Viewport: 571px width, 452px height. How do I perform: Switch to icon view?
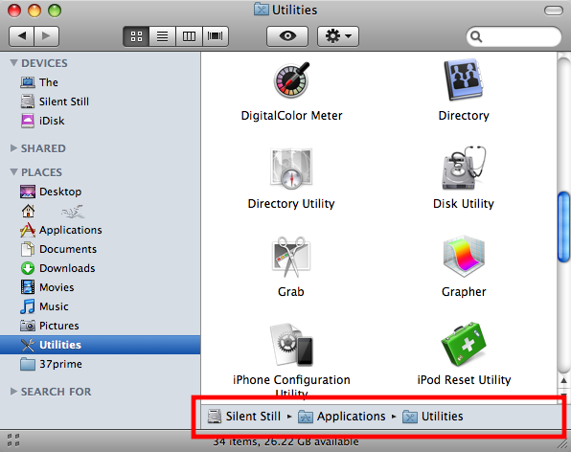click(x=136, y=36)
